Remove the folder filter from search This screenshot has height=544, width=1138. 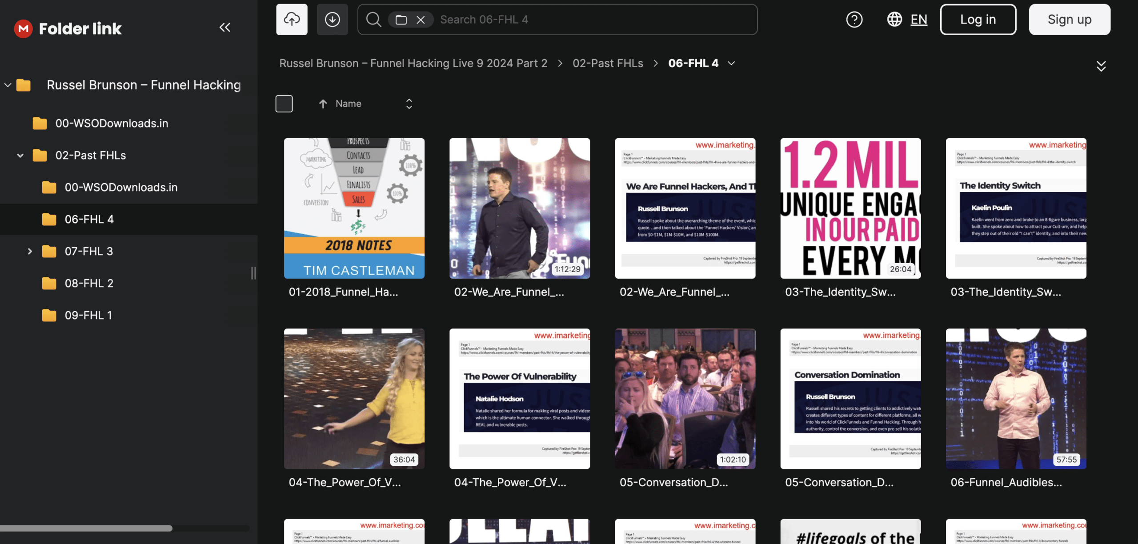421,20
